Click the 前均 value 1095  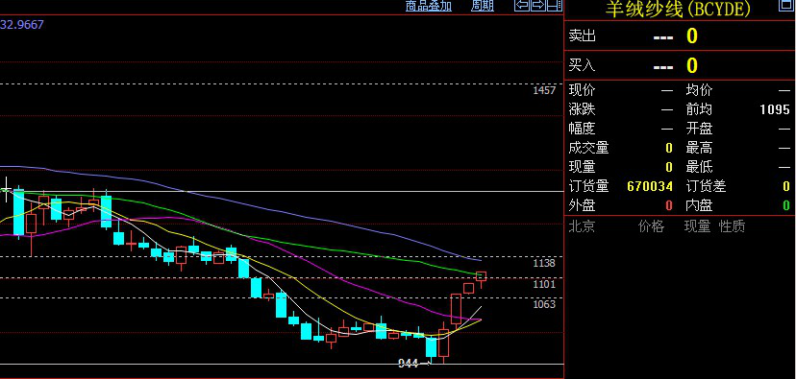[x=775, y=110]
